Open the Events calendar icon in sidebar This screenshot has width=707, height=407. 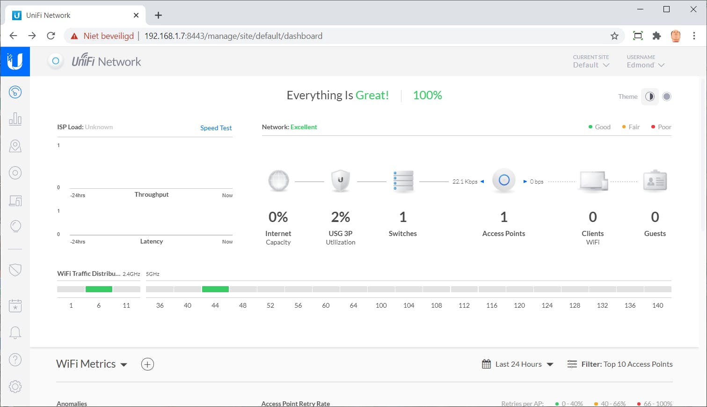tap(15, 306)
